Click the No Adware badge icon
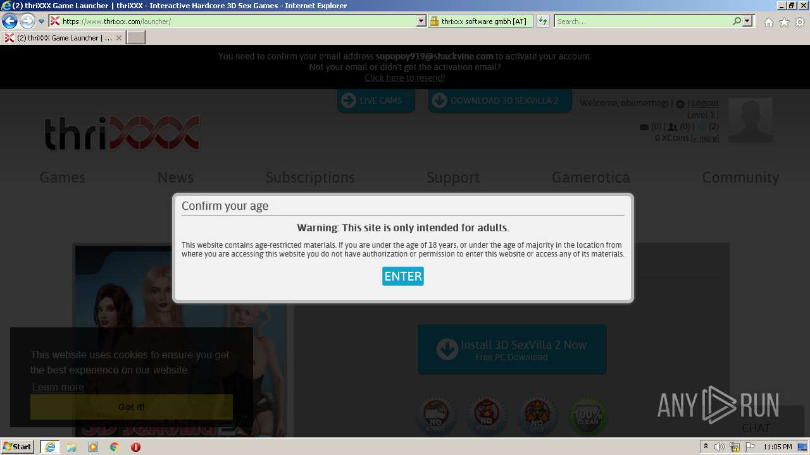The width and height of the screenshot is (810, 455). point(435,416)
